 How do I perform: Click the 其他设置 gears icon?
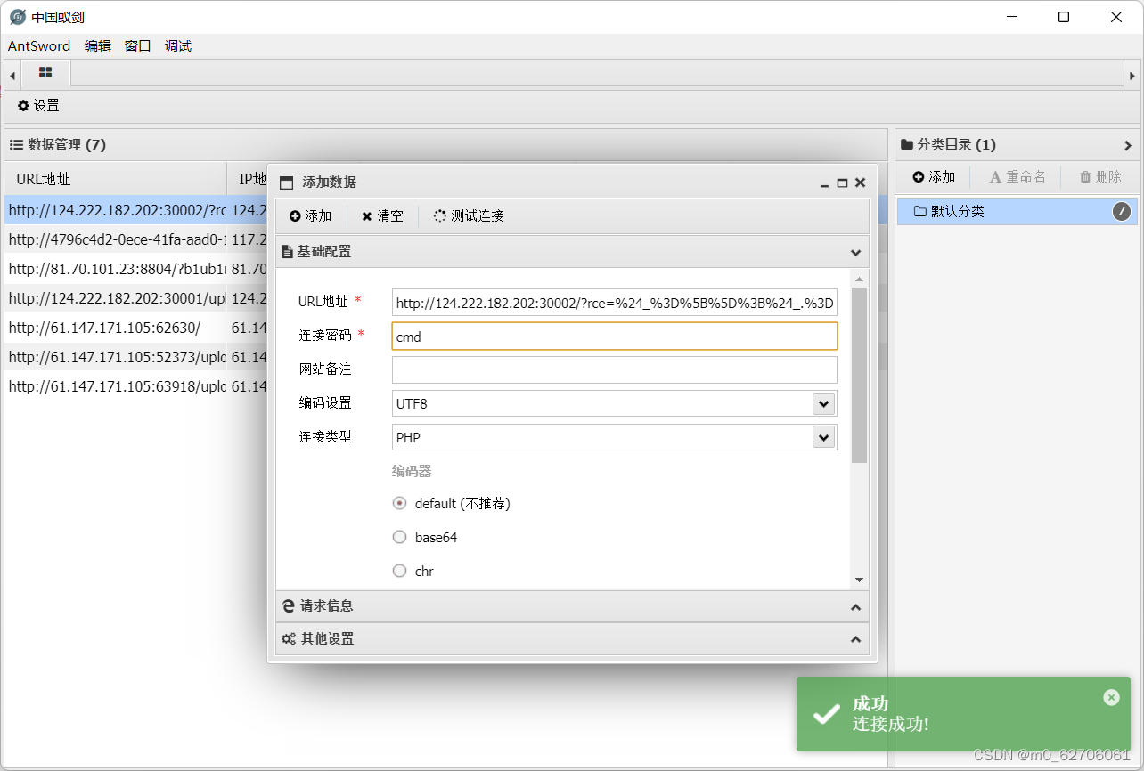coord(289,639)
